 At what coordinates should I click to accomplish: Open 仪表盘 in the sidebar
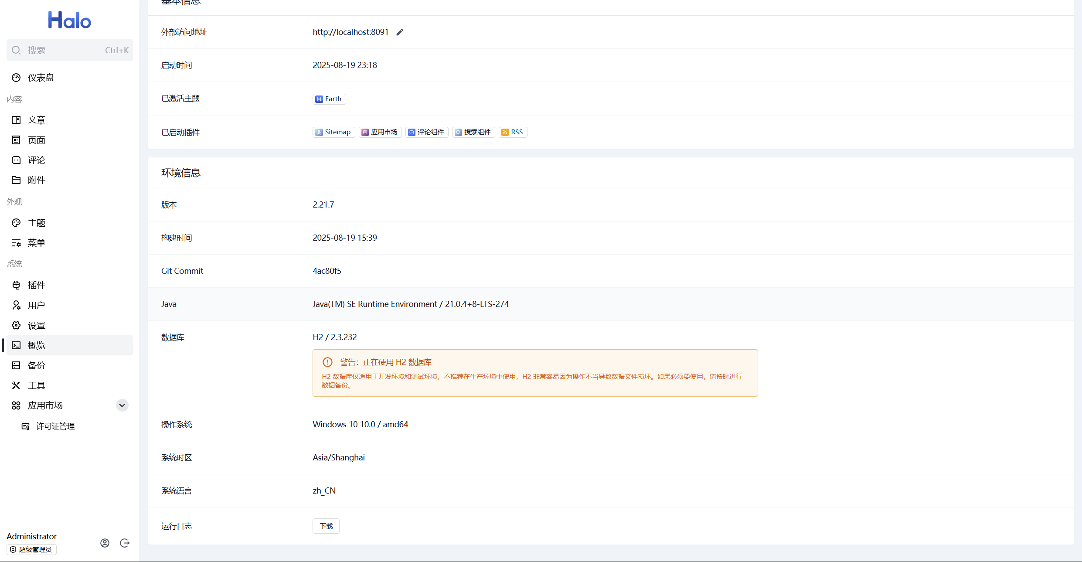[x=41, y=78]
